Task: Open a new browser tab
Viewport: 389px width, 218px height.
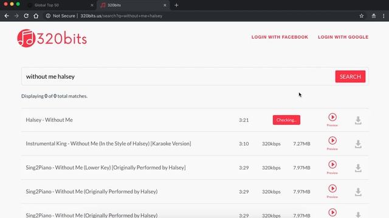Action: (176, 5)
